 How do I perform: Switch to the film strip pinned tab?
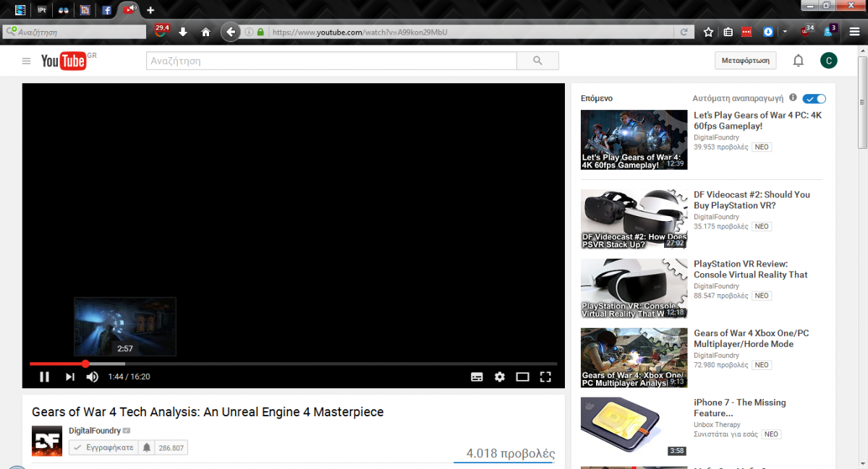tap(20, 10)
